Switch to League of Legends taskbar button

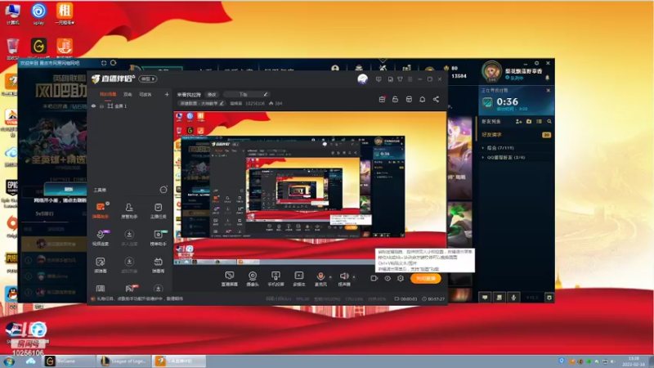(123, 361)
